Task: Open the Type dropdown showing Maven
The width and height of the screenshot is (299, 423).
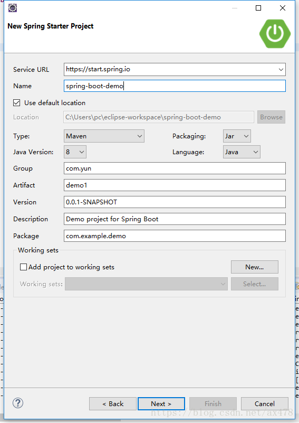Action: [104, 136]
